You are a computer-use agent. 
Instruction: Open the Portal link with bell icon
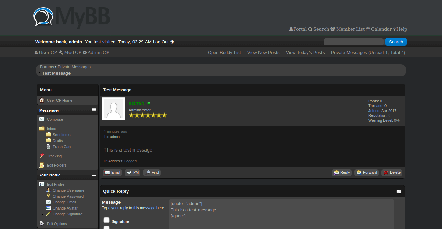click(x=298, y=29)
